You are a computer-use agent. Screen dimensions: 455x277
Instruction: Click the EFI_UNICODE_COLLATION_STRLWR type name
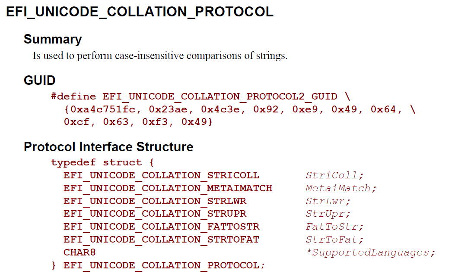pos(155,201)
